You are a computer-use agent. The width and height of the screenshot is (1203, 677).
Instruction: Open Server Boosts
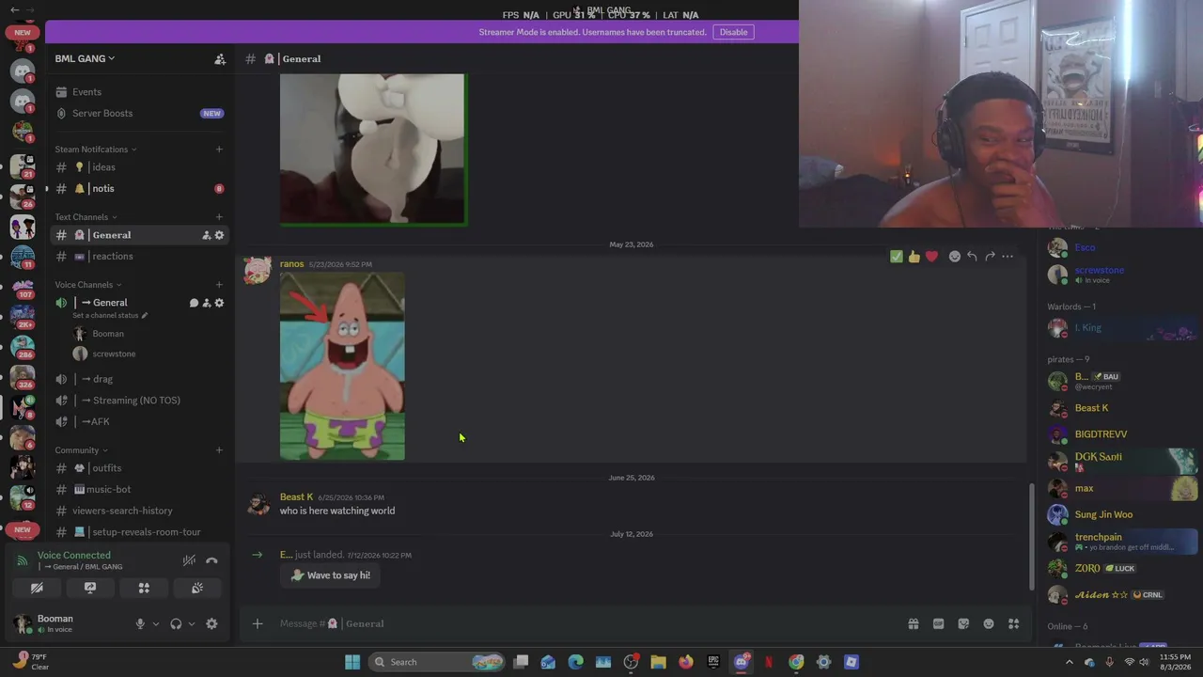pos(139,114)
